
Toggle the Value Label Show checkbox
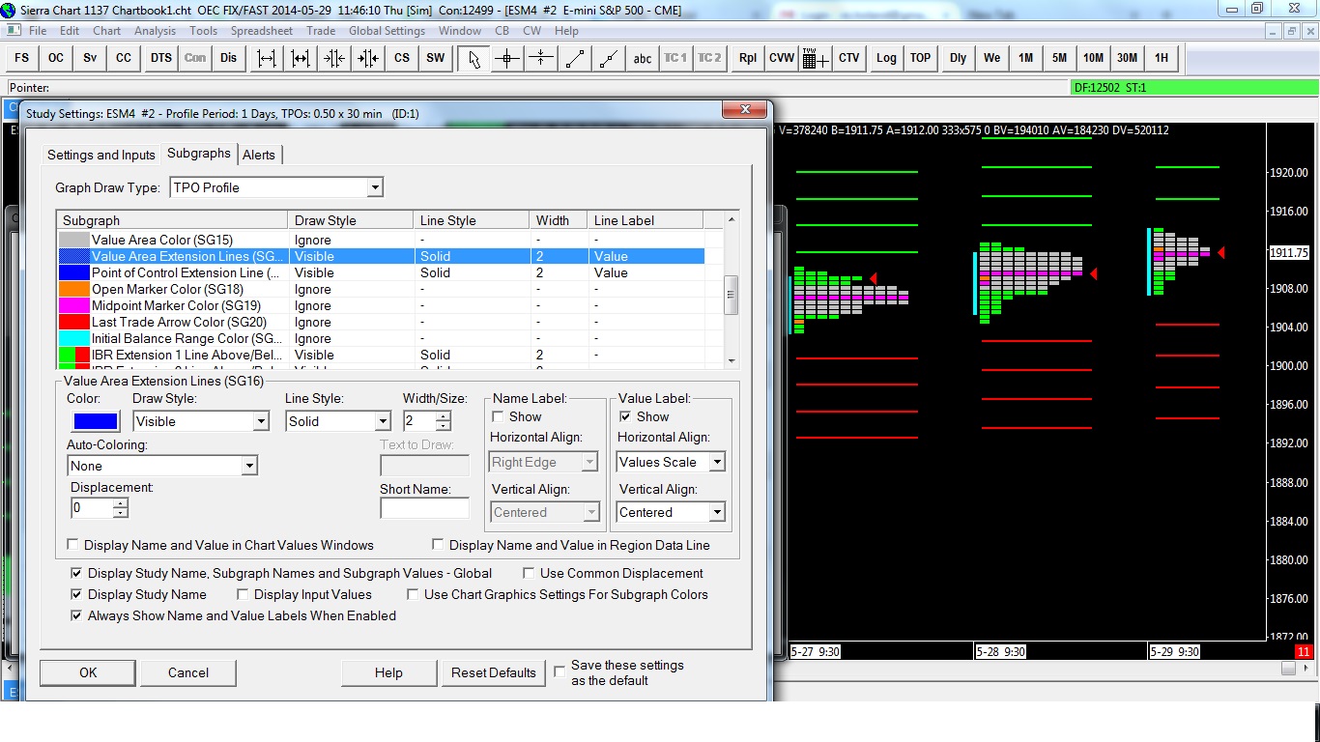[x=625, y=416]
